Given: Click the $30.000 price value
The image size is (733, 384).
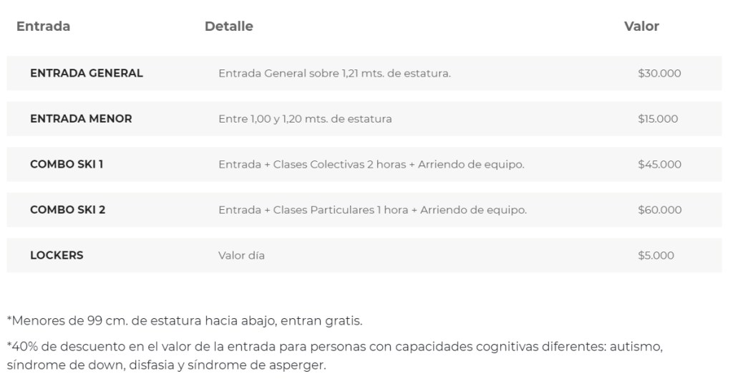Looking at the screenshot, I should click(x=659, y=73).
